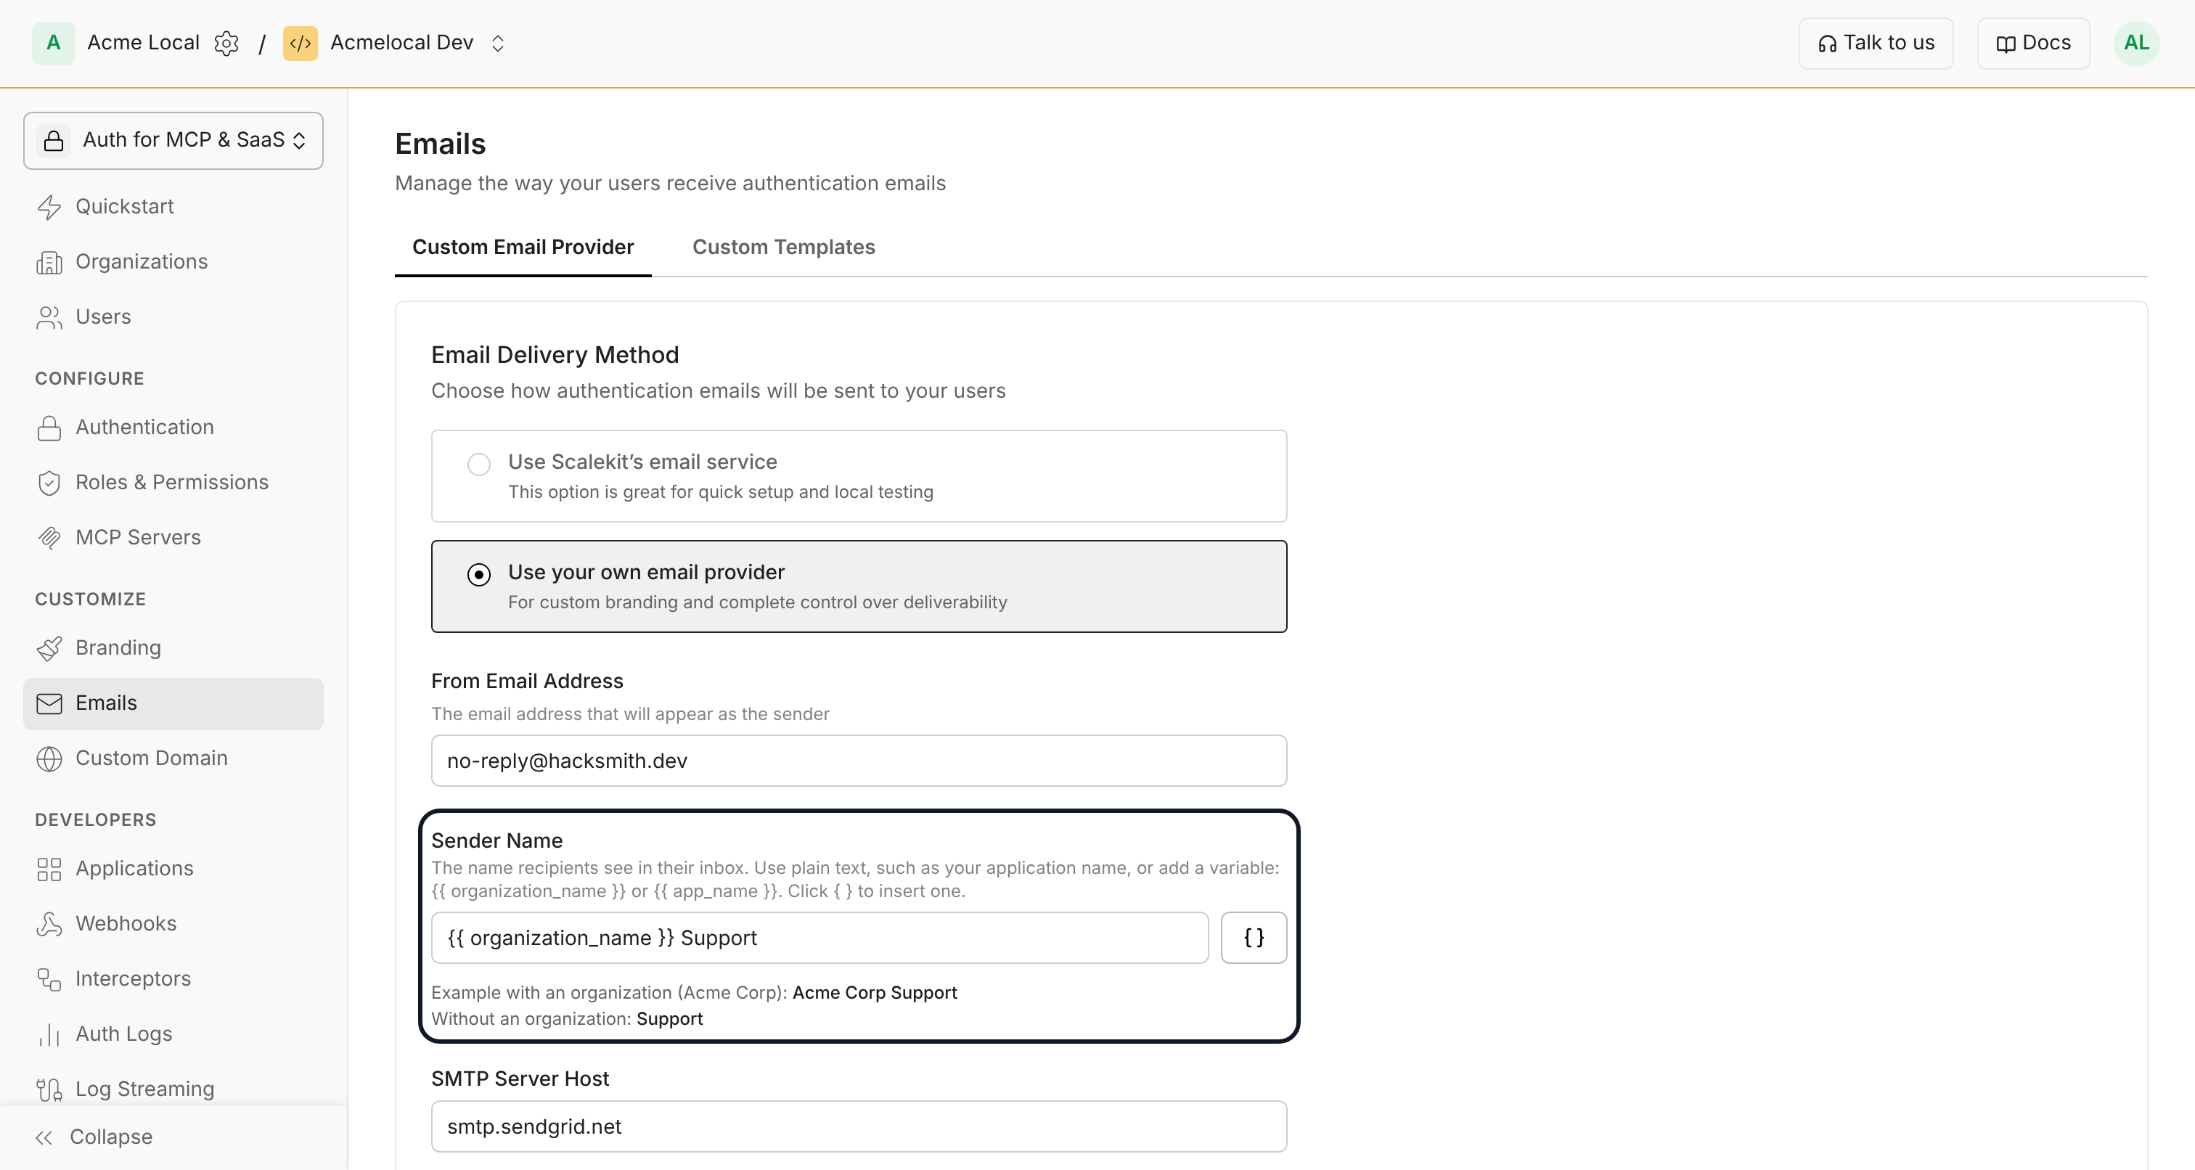This screenshot has height=1170, width=2195.
Task: Click the Roles & Permissions shield icon
Action: (x=49, y=483)
